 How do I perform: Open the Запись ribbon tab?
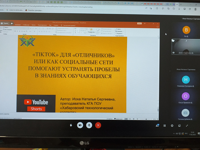coord(33,25)
